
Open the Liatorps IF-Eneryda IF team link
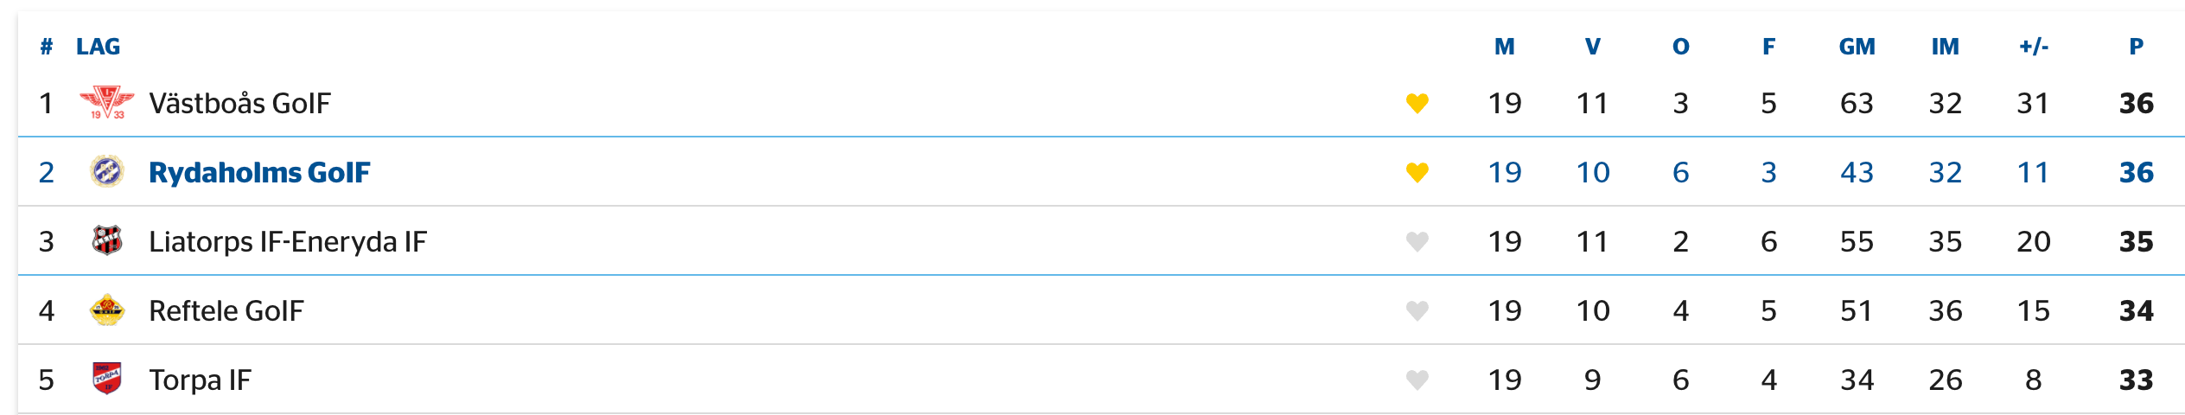pyautogui.click(x=288, y=242)
